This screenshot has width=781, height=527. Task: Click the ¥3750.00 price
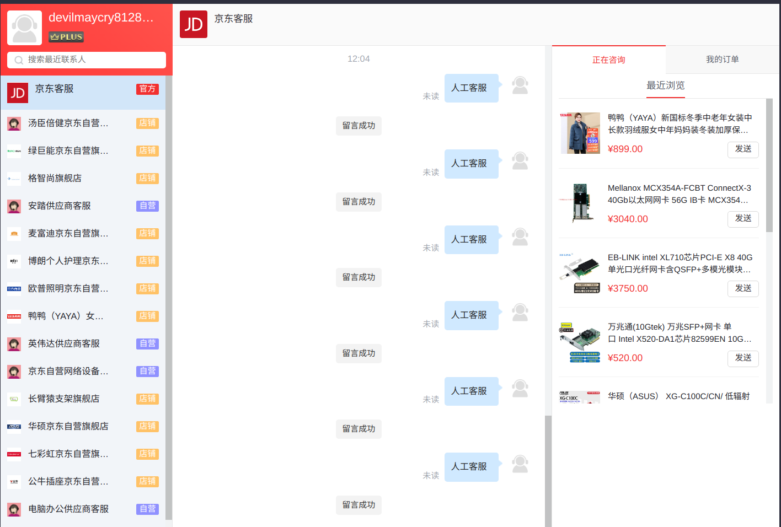click(628, 289)
